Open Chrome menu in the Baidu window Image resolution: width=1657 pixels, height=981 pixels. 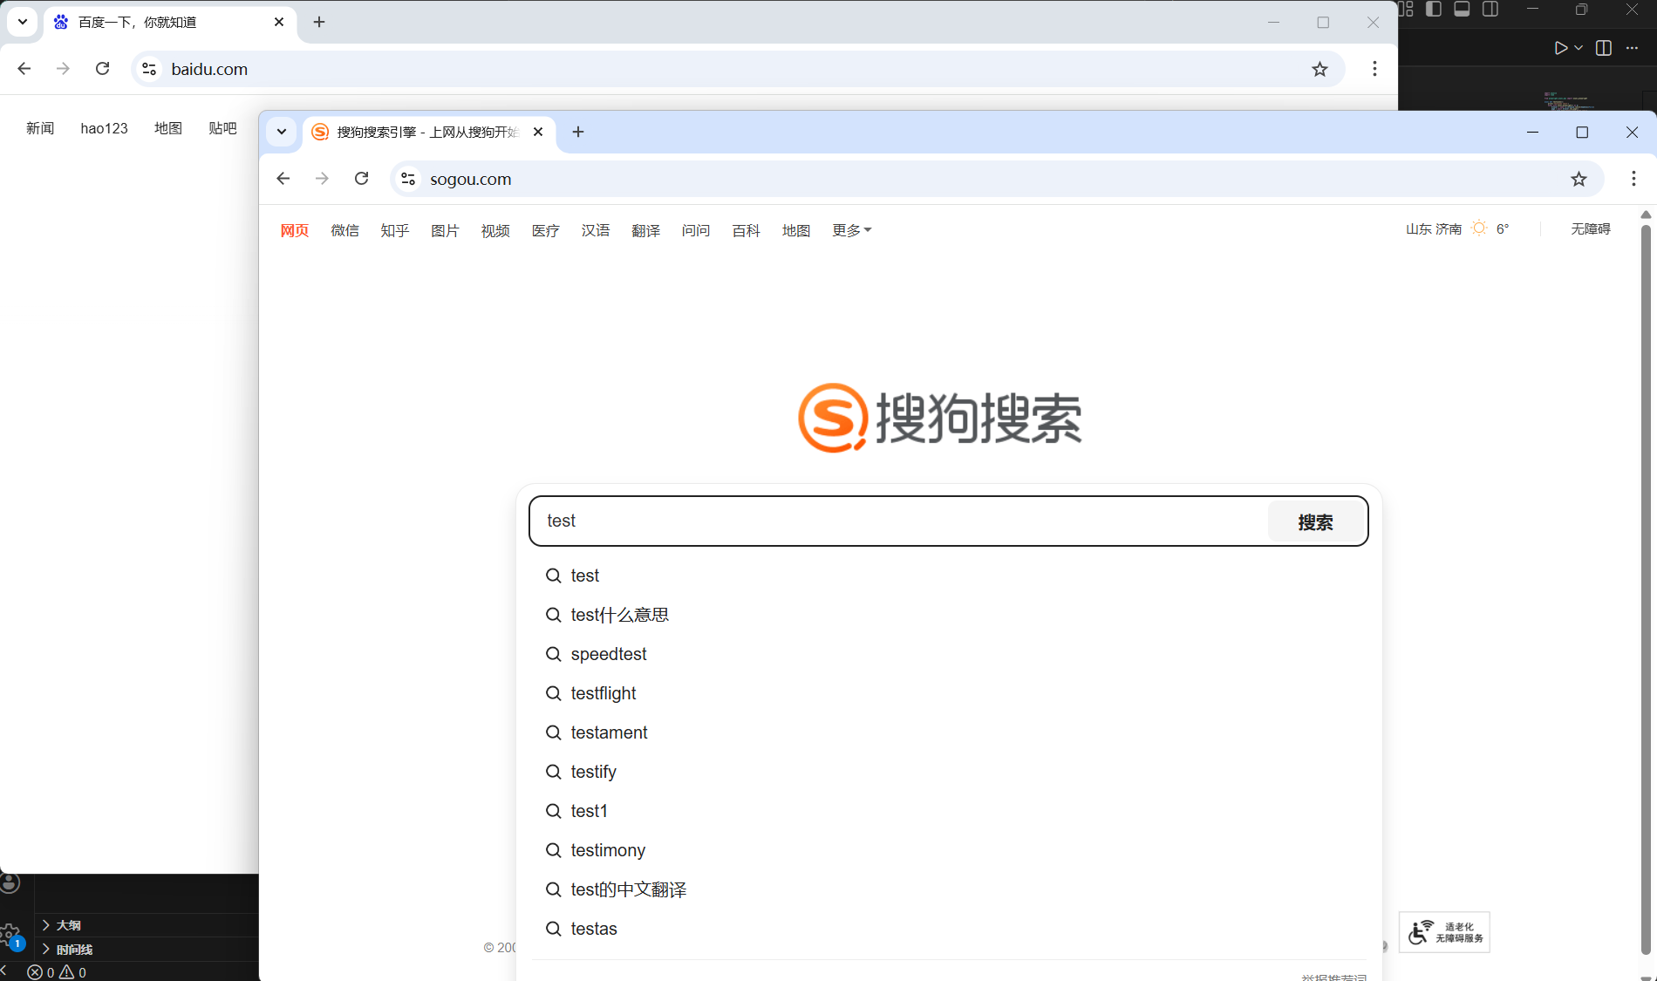tap(1374, 69)
